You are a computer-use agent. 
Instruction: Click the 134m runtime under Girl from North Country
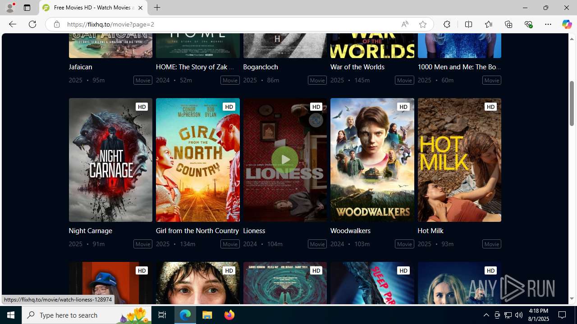pyautogui.click(x=188, y=244)
